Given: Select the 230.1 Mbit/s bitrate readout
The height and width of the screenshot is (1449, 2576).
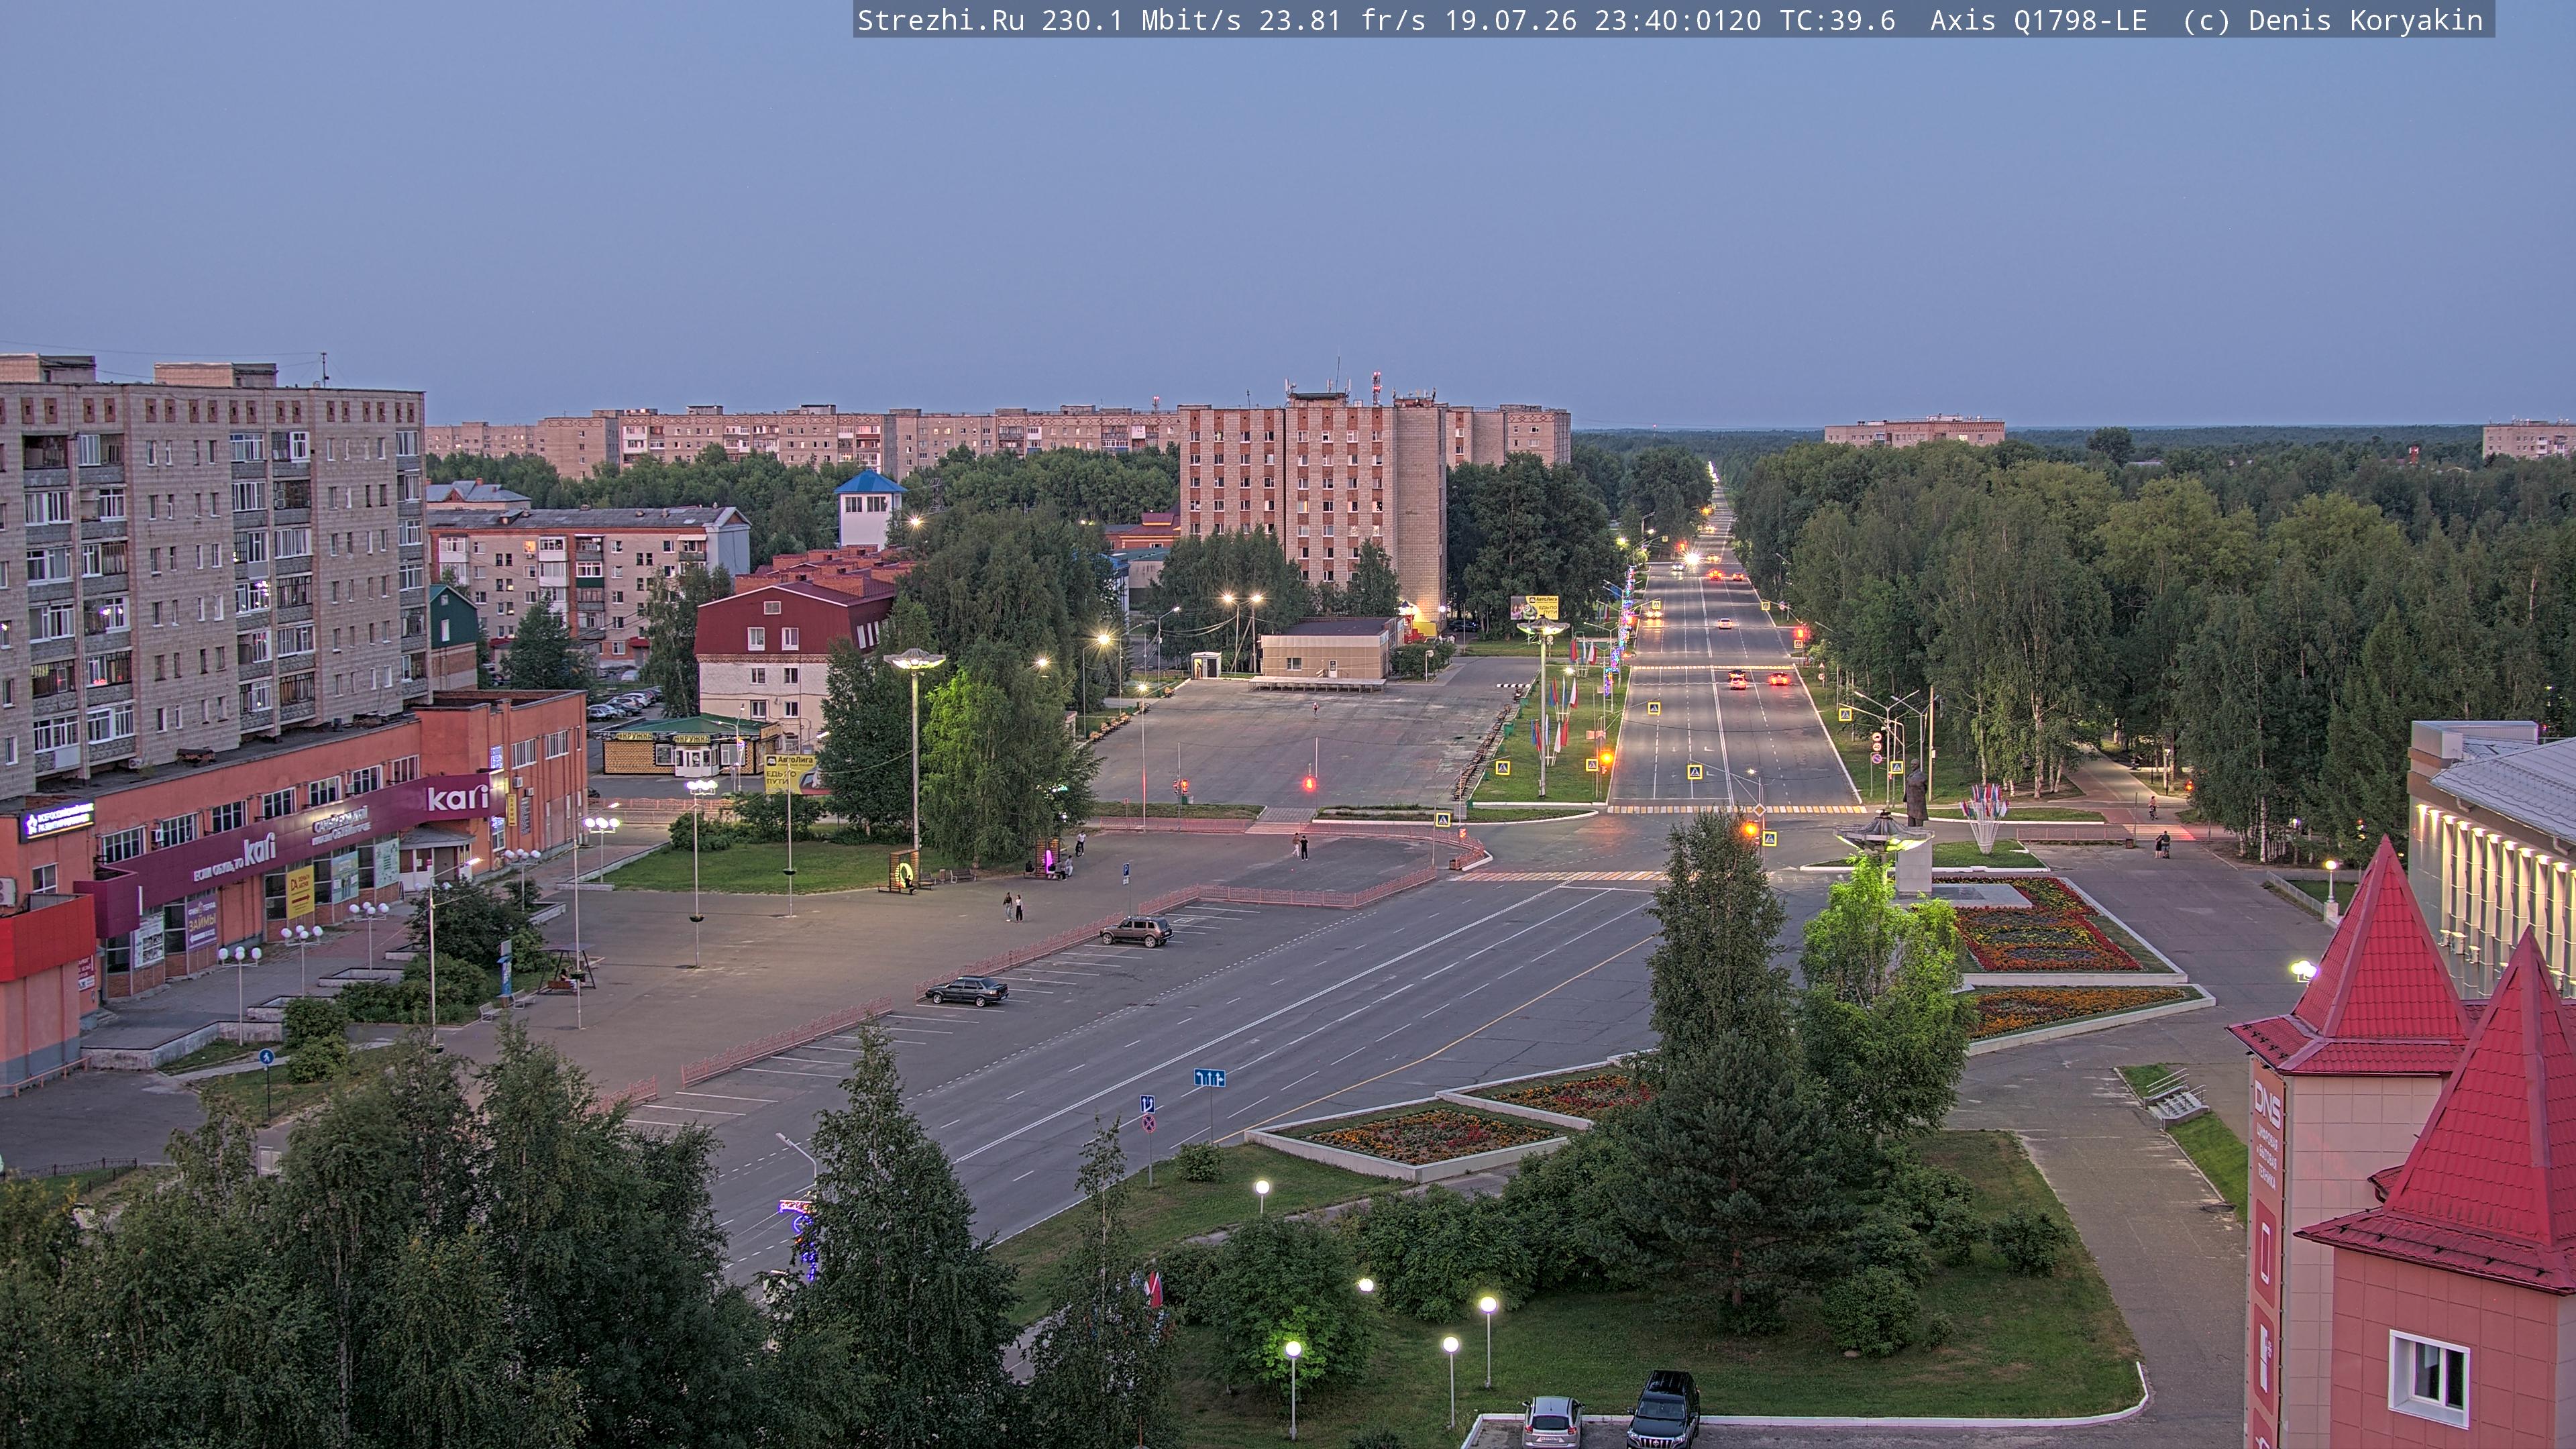Looking at the screenshot, I should (x=1141, y=21).
